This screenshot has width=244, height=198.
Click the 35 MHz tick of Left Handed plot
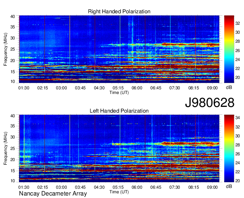(x=13, y=126)
